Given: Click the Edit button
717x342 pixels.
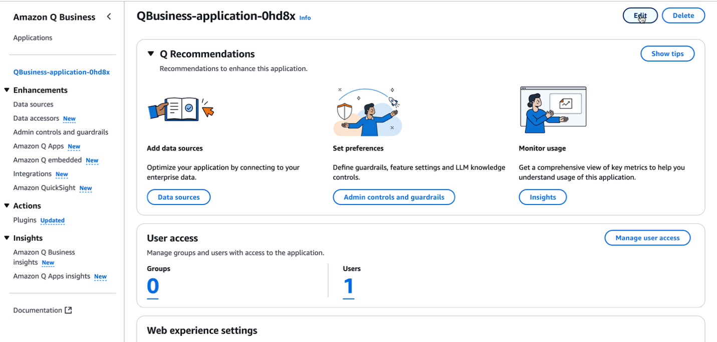Looking at the screenshot, I should 640,15.
